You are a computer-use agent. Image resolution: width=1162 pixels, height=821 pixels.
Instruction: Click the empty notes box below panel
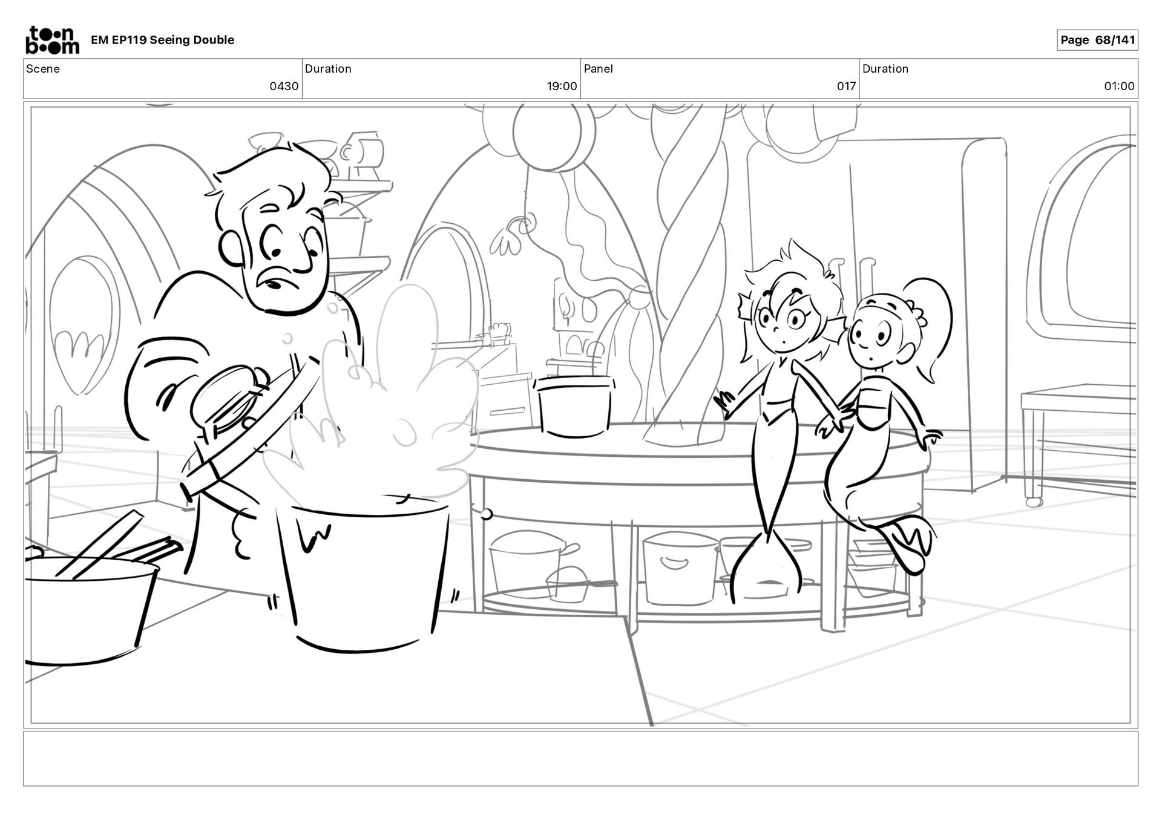tap(580, 758)
